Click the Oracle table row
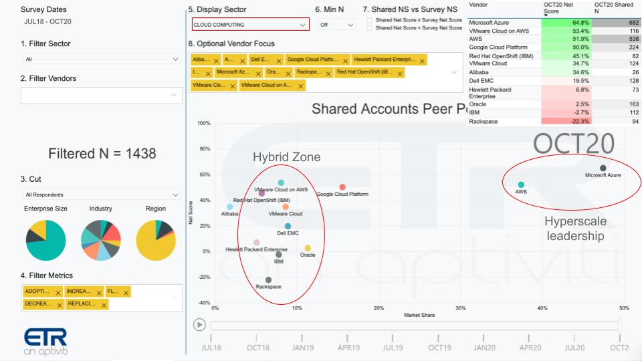This screenshot has height=361, width=642. 554,104
